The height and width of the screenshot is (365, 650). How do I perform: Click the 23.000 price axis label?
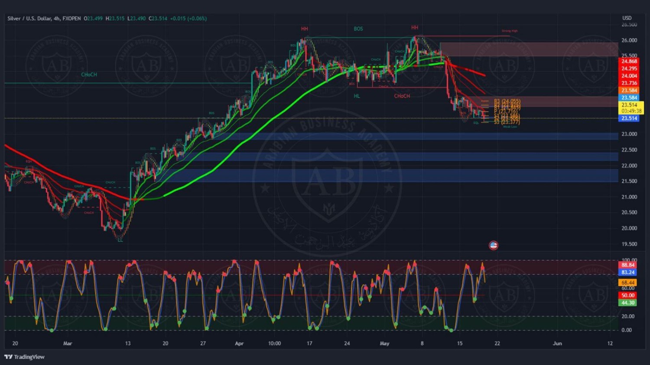pyautogui.click(x=629, y=134)
